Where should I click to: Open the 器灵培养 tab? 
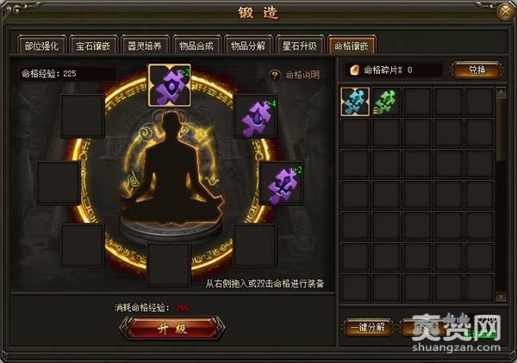(145, 46)
